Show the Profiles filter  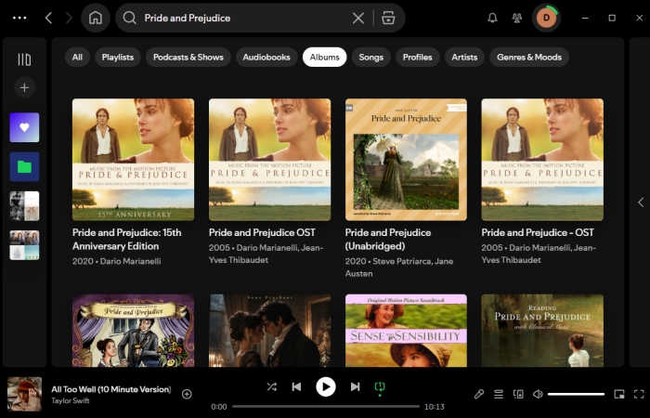point(418,58)
